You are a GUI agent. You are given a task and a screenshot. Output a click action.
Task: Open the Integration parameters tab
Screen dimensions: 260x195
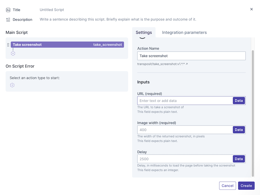[x=184, y=32]
